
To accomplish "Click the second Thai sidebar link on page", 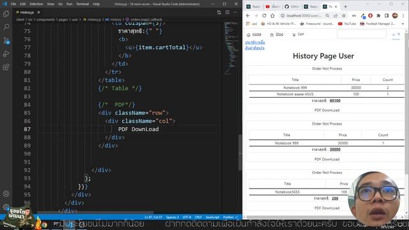I will pyautogui.click(x=254, y=48).
